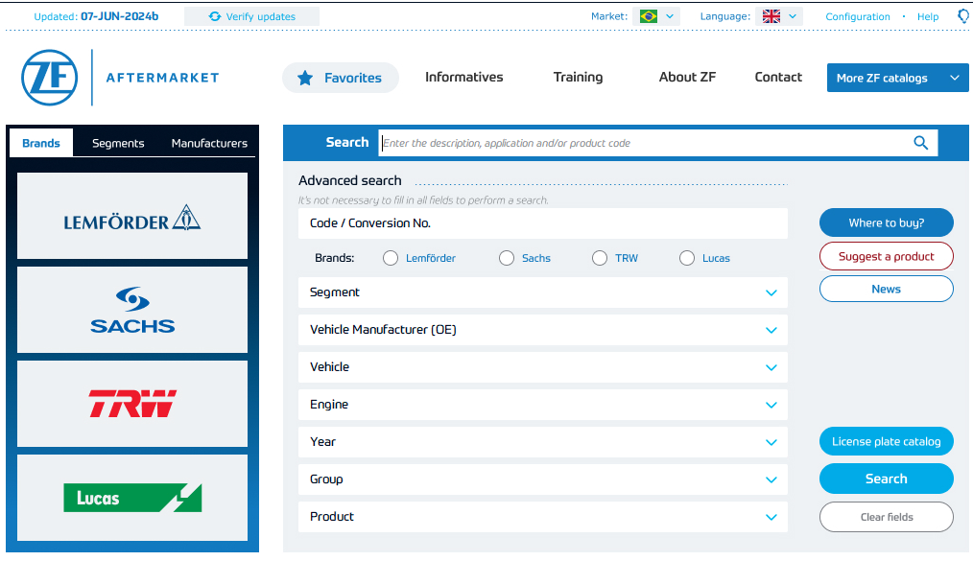Click the Where to buy? button
973x561 pixels.
click(886, 222)
